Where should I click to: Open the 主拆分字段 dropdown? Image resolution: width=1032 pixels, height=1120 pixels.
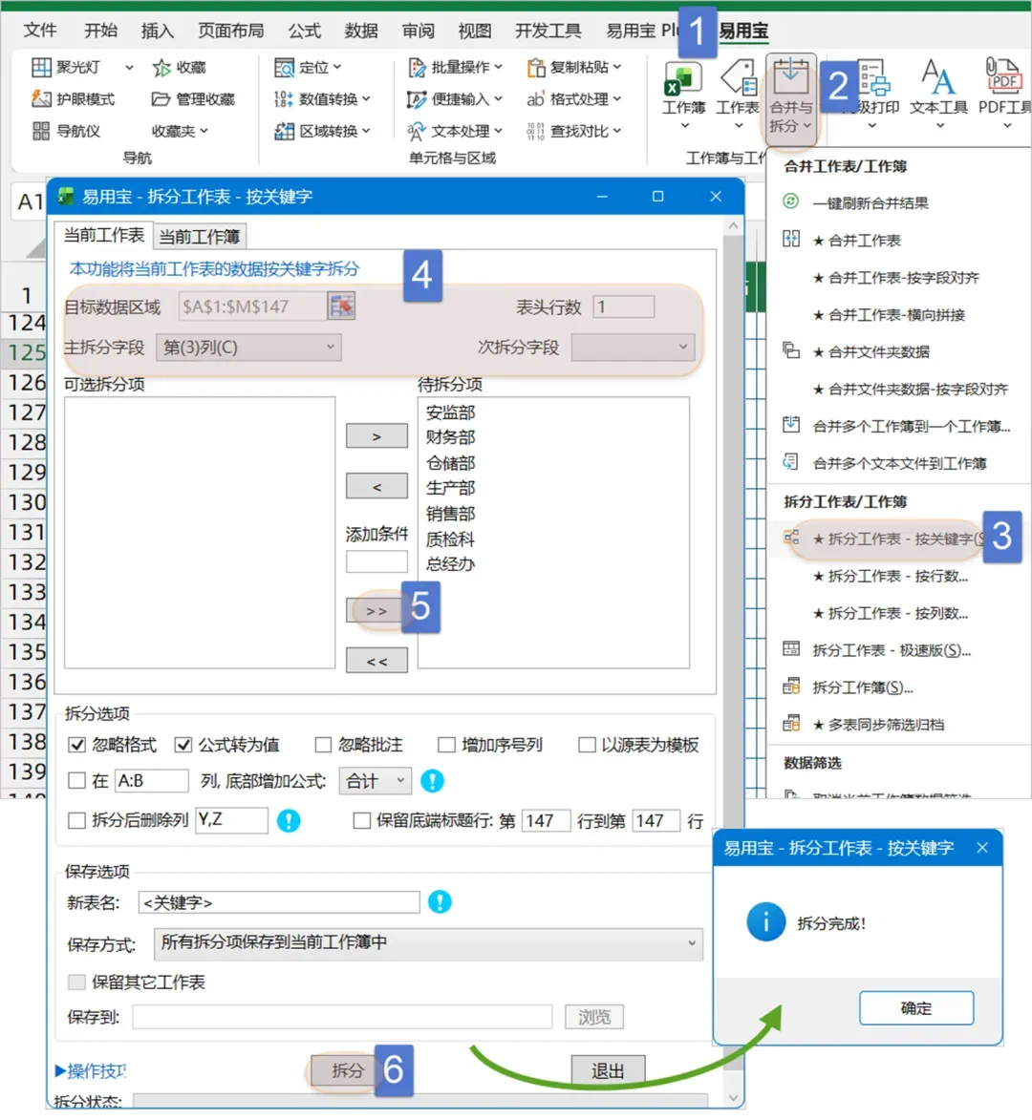tap(248, 348)
